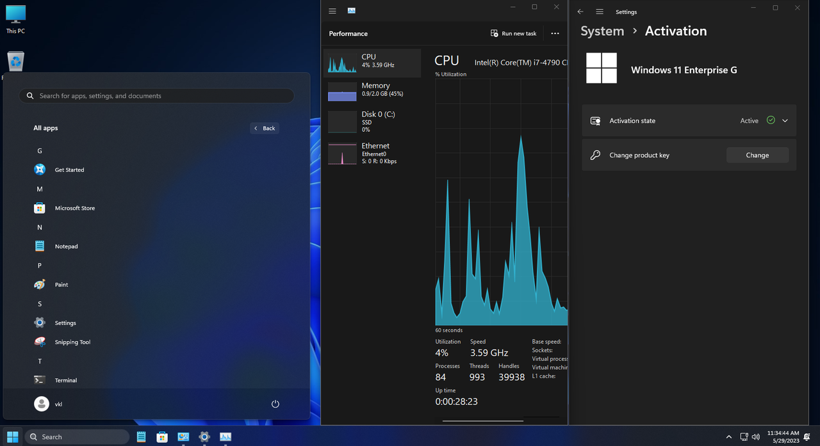Viewport: 820px width, 446px height.
Task: Switch to Settings via its taskbar gear icon
Action: click(x=204, y=437)
